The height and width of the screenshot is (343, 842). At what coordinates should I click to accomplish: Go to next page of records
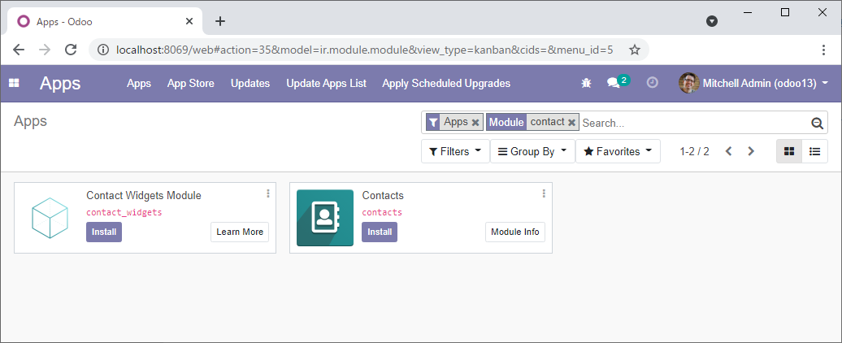coord(751,151)
